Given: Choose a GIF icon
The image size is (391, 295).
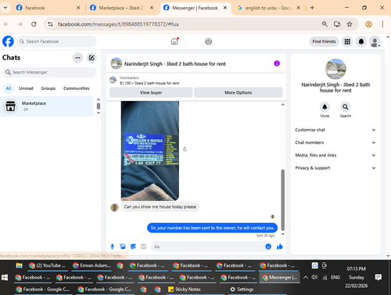Looking at the screenshot, I should [x=143, y=246].
